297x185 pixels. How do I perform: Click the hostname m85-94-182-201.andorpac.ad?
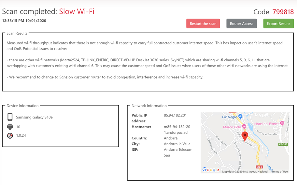177,130
